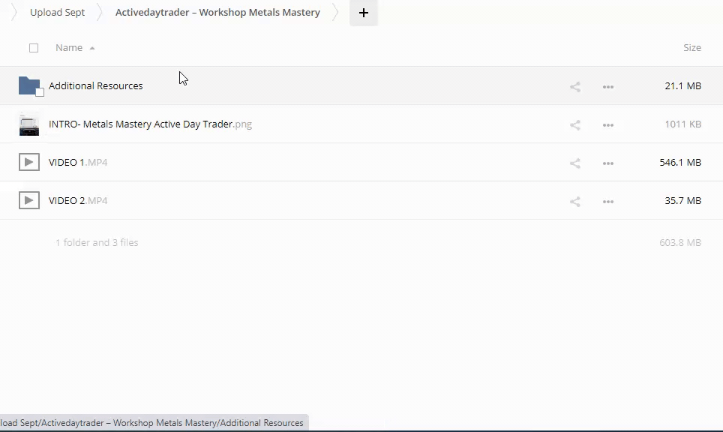Open more options for INTRO png file

pos(608,124)
